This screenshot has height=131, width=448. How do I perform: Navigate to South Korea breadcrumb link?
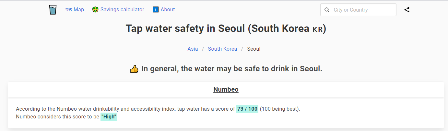[x=222, y=49]
